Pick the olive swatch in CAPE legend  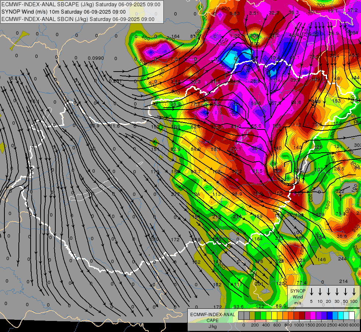252,316
